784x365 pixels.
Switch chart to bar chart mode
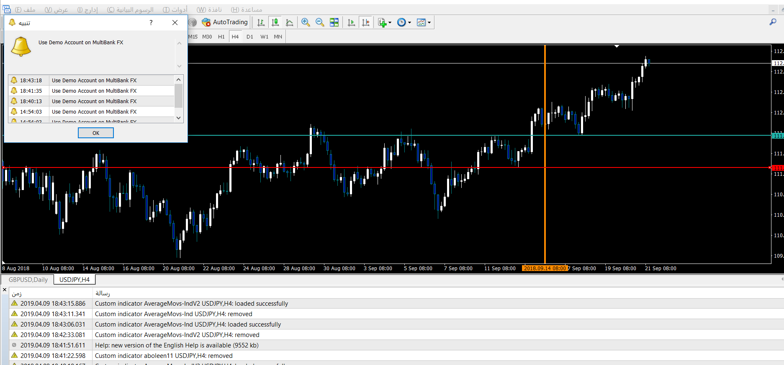tap(261, 23)
